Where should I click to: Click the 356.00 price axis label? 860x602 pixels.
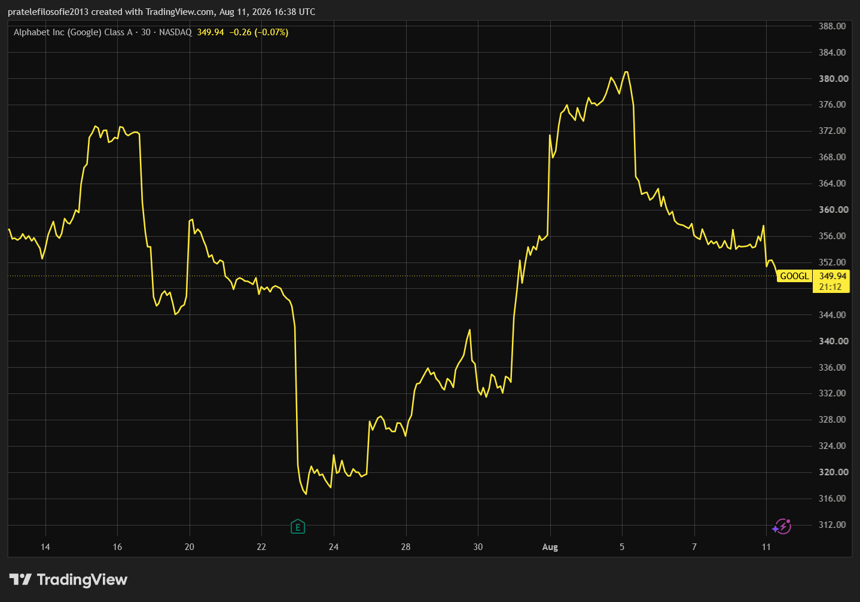(832, 236)
